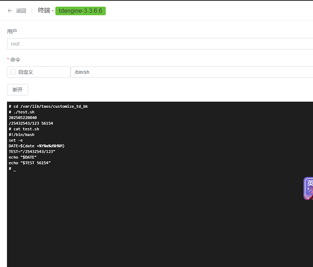Click the 自定义 label text
Screen dimensions: 313x267
(x=26, y=72)
